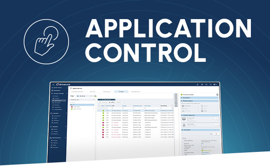270x166 pixels.
Task: Collapse the Administration sidebar section
Action: point(66,138)
